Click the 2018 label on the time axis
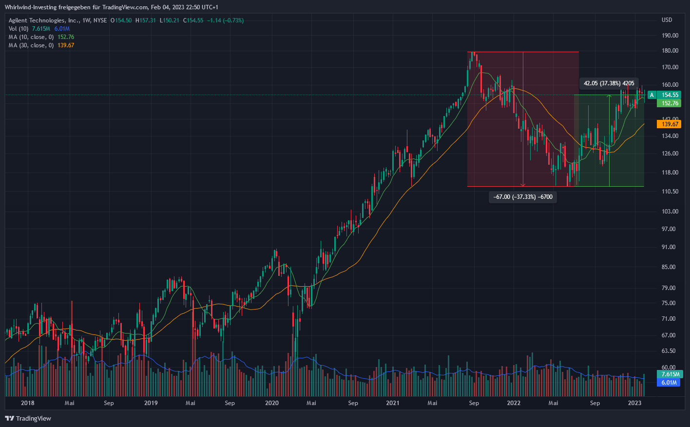This screenshot has width=690, height=427. click(28, 403)
